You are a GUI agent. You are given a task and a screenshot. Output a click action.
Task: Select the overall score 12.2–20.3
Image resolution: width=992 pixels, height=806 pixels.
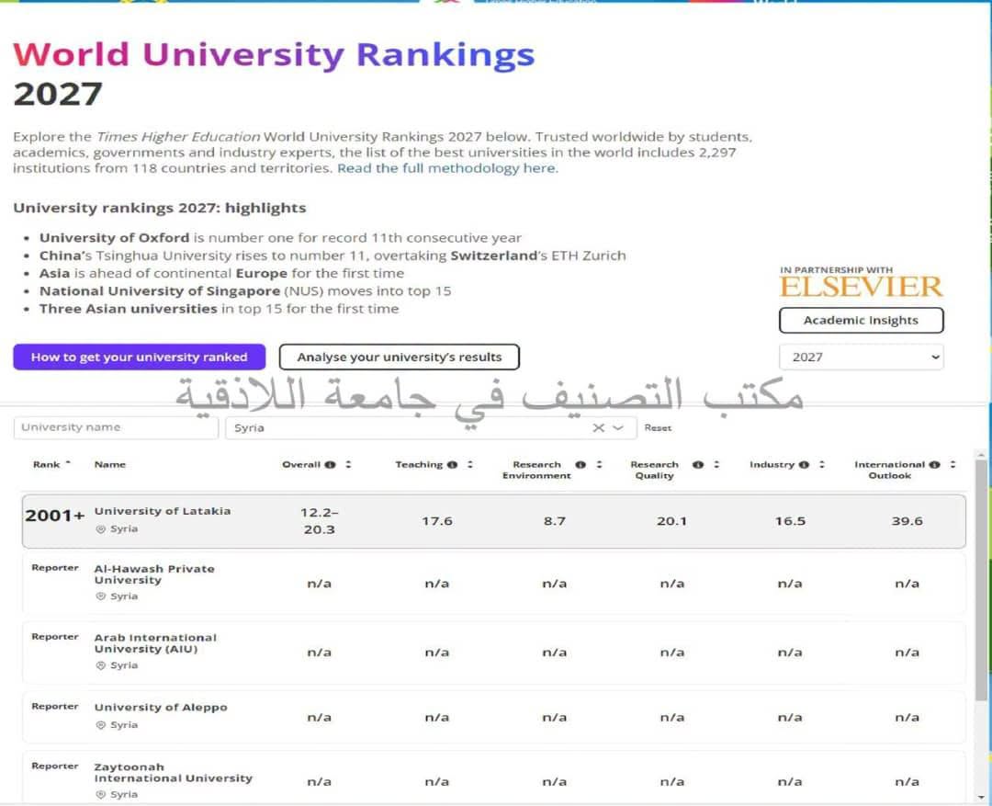tap(319, 521)
